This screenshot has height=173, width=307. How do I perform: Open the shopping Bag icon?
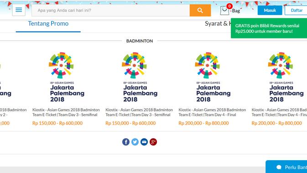tap(224, 10)
